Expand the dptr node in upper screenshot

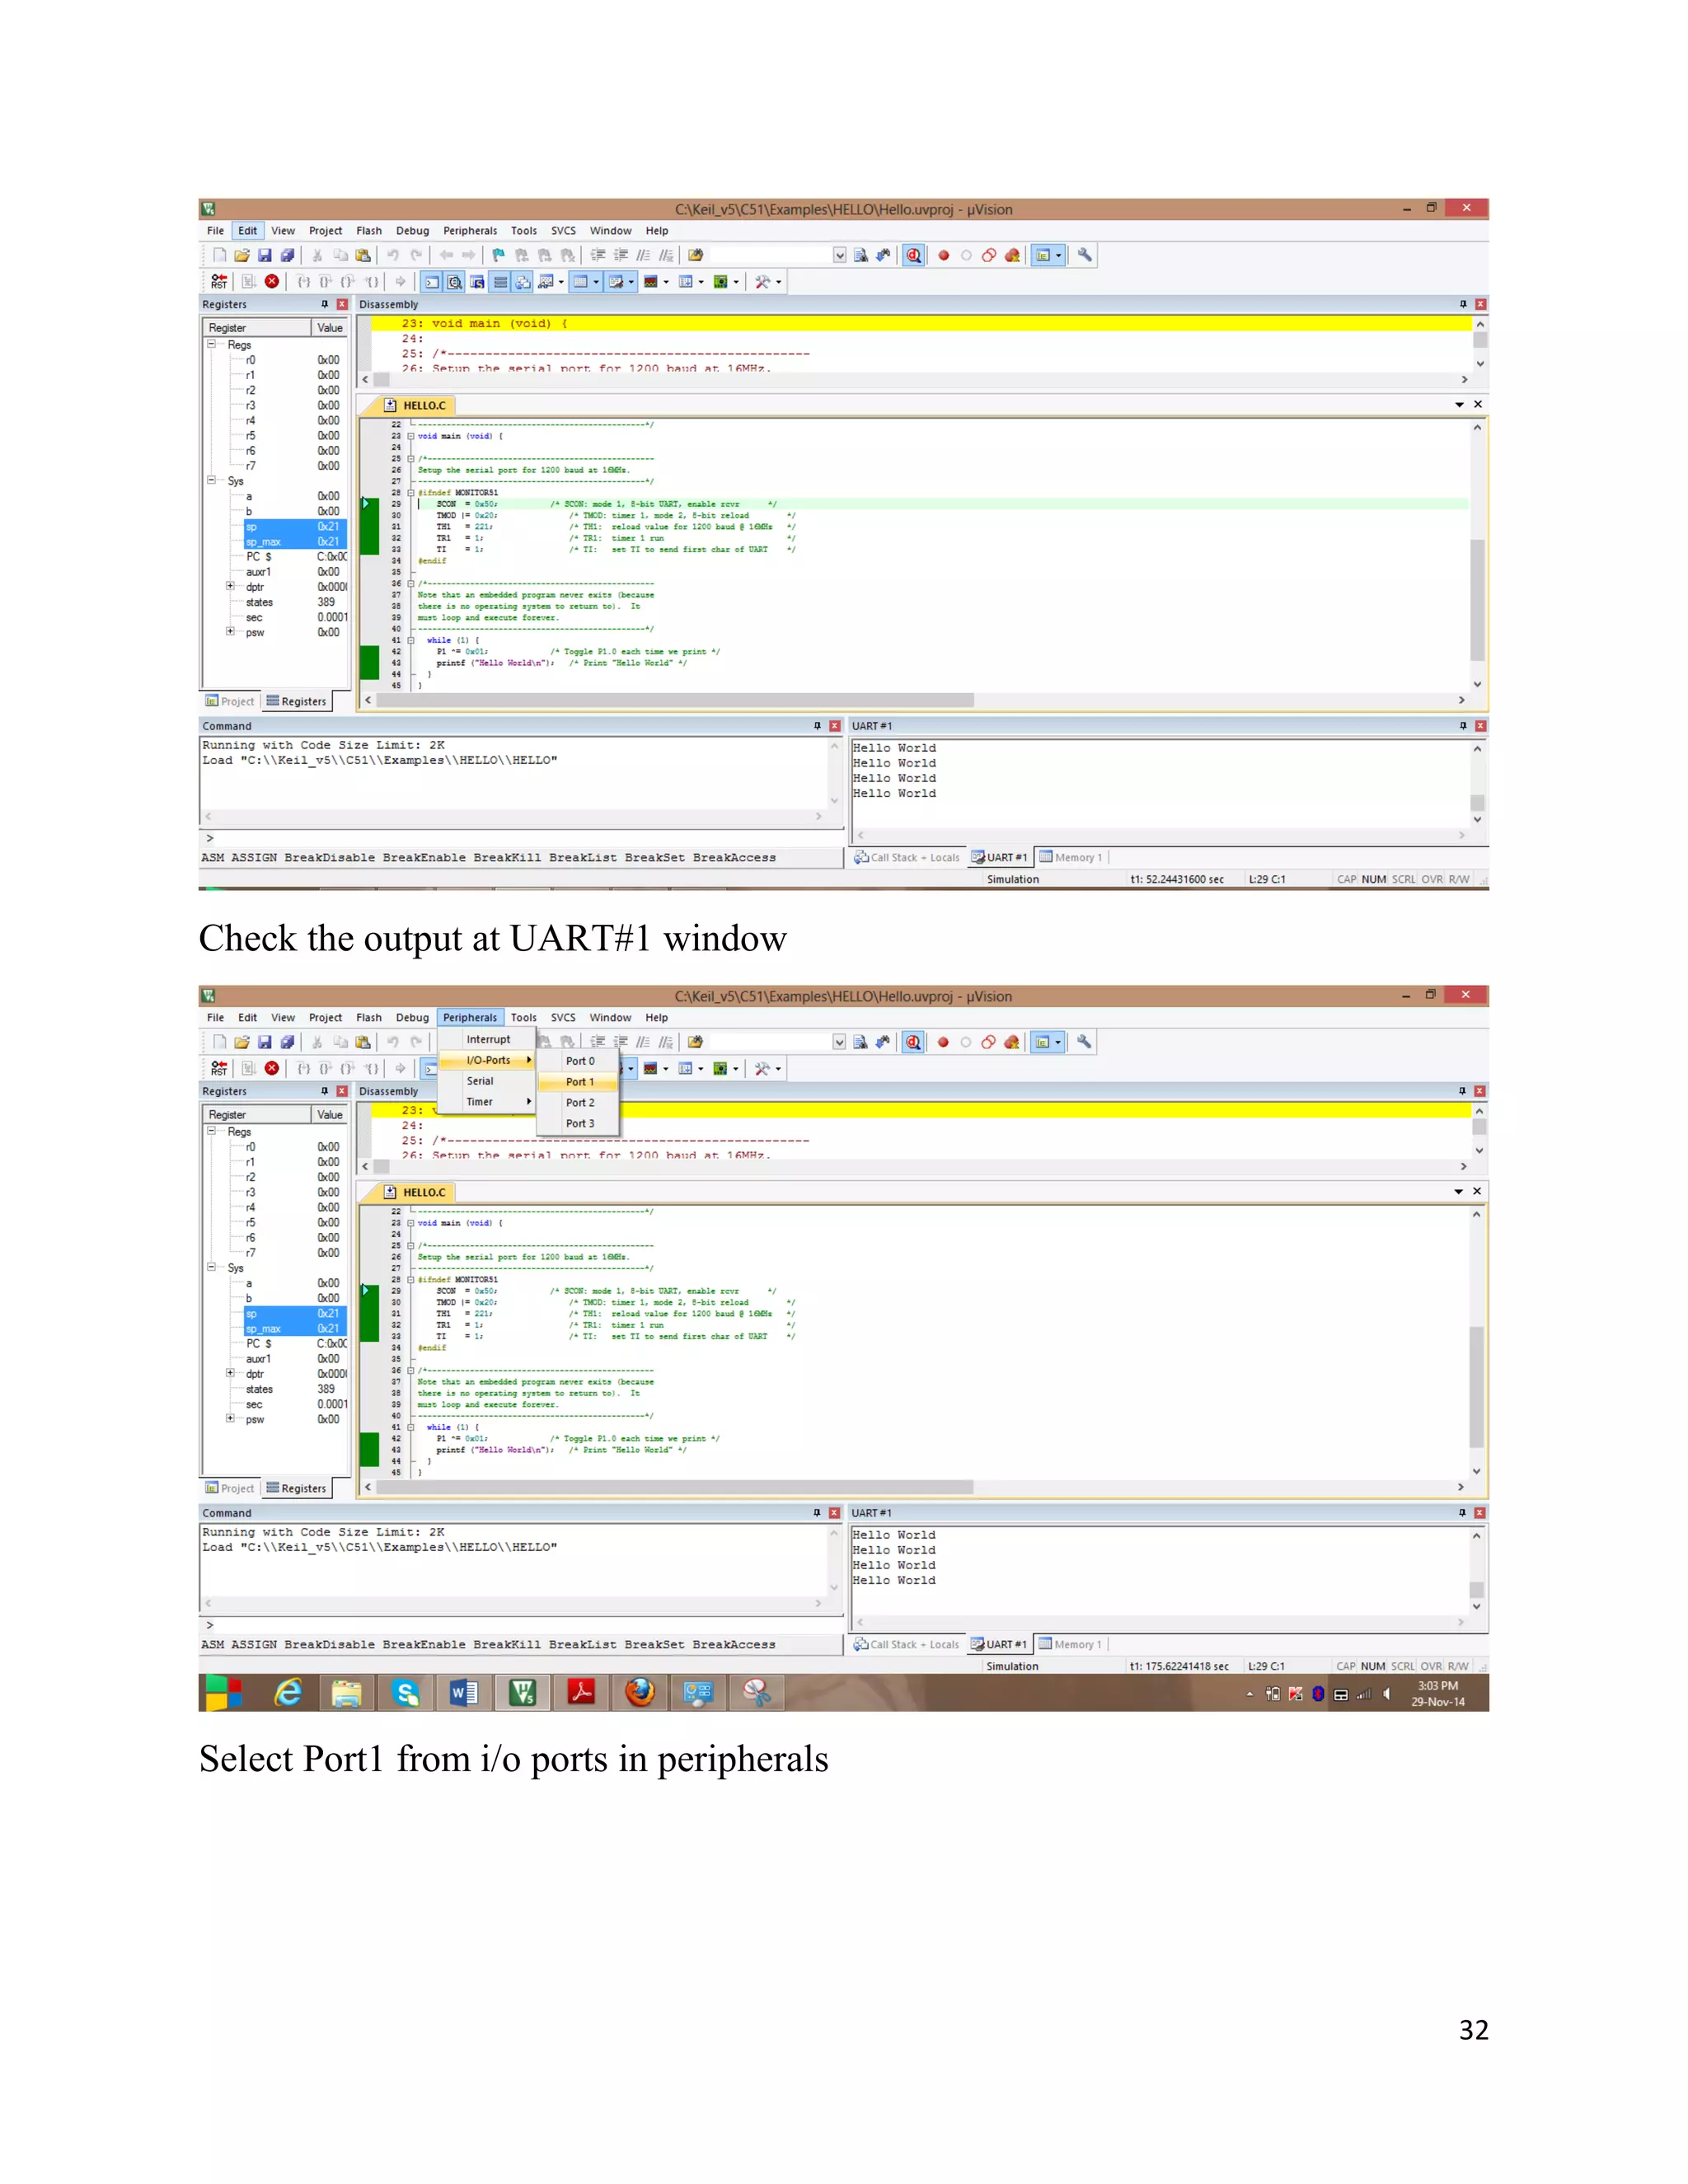(230, 586)
